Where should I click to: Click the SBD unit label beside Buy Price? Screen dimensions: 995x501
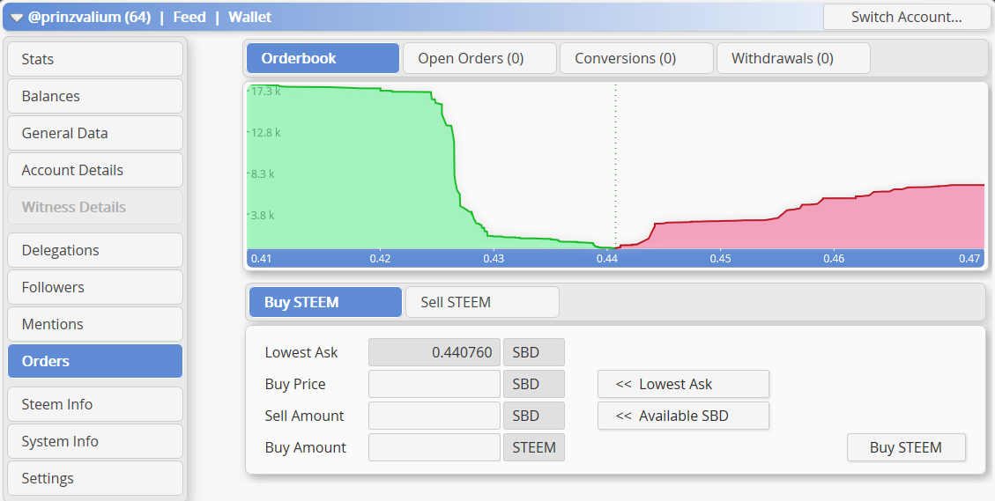click(534, 384)
